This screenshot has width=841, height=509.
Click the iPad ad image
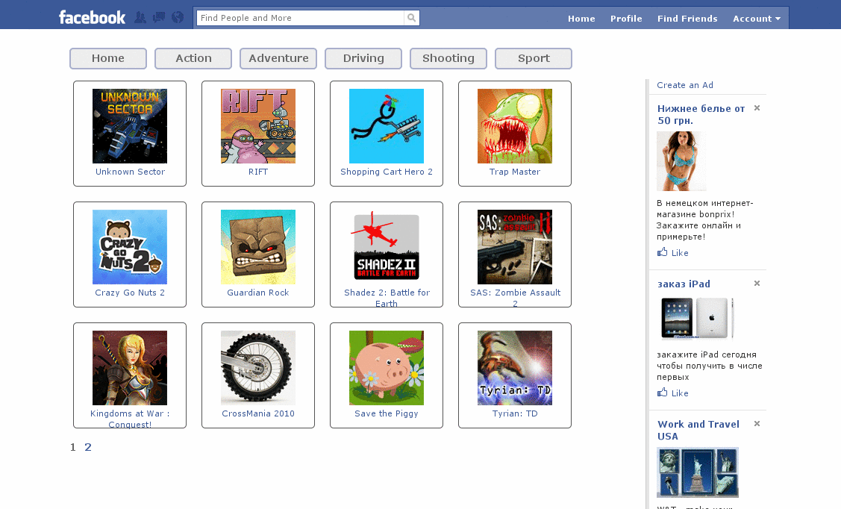point(697,318)
